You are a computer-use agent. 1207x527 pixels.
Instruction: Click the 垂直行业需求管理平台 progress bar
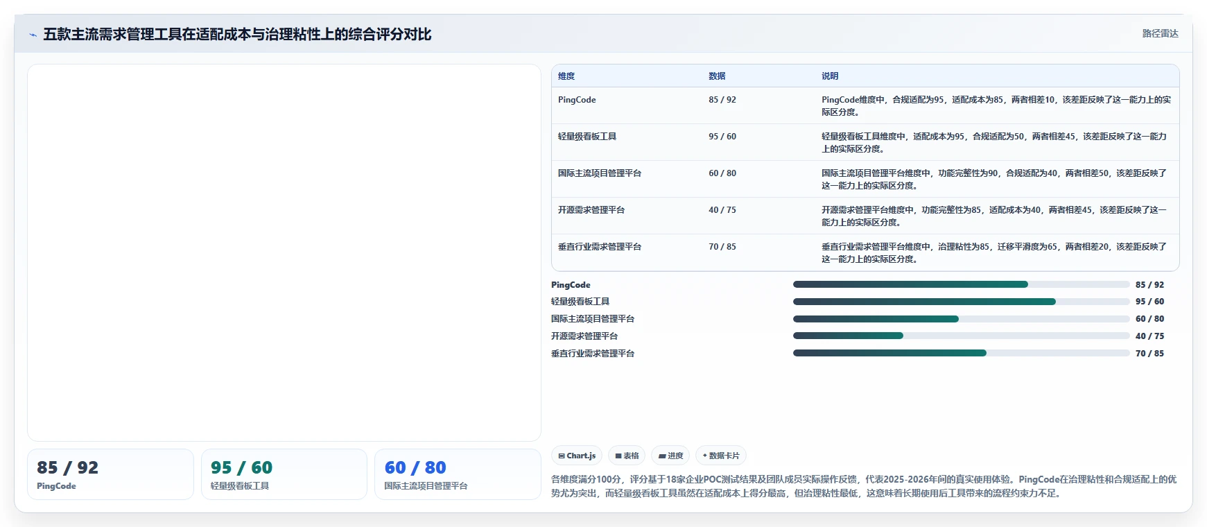(962, 353)
